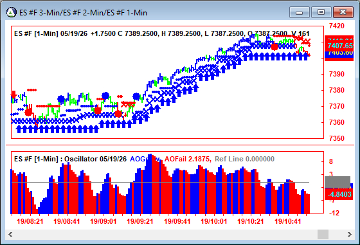Click the Ref Line 0.000000 legend text
Image resolution: width=360 pixels, height=245 pixels.
244,159
